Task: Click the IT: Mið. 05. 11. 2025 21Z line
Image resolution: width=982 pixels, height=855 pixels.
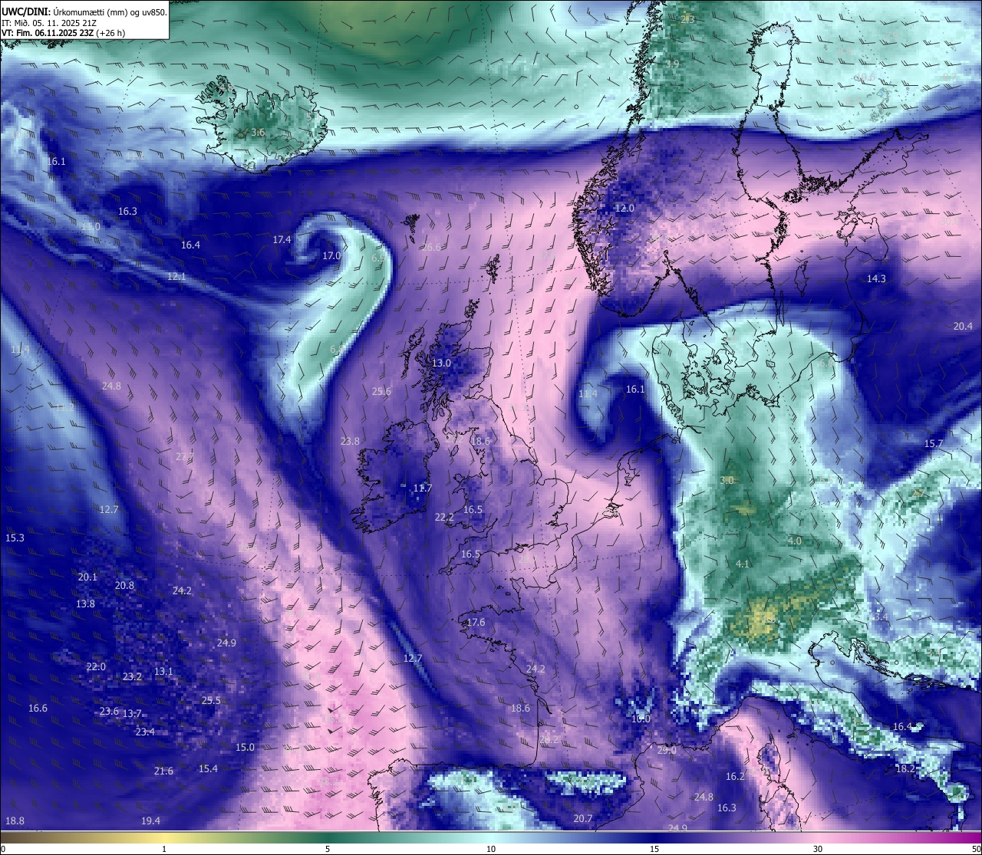Action: point(49,23)
